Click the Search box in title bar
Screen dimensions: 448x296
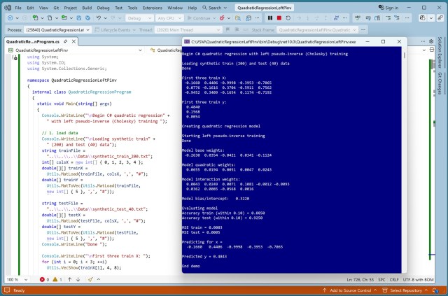pos(215,8)
